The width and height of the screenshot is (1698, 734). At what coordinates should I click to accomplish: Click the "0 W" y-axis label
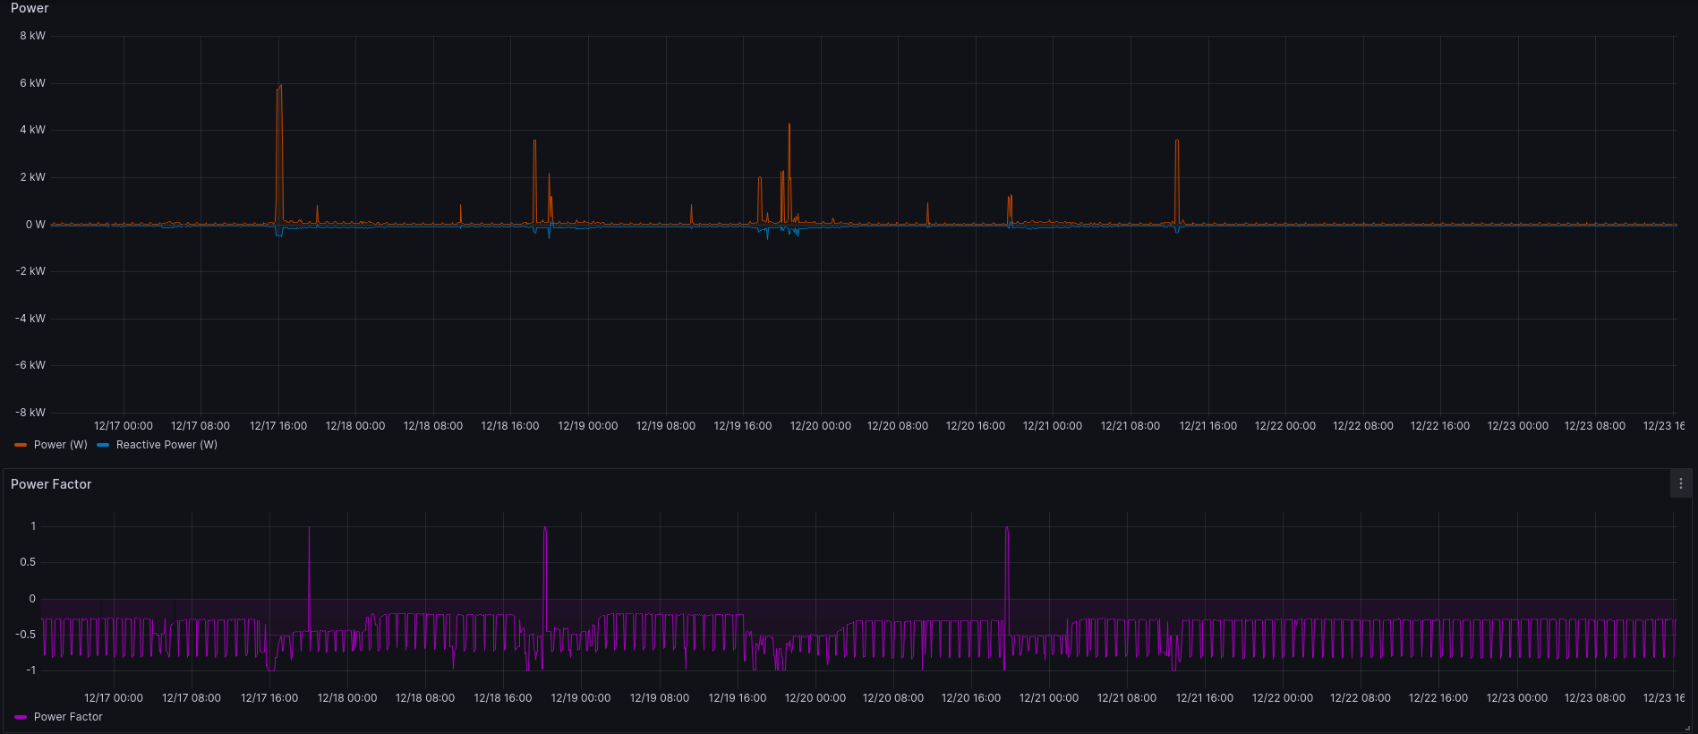point(36,225)
